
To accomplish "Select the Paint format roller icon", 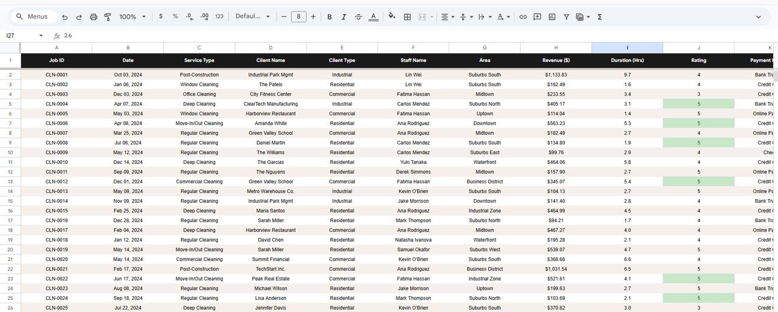I will point(108,17).
